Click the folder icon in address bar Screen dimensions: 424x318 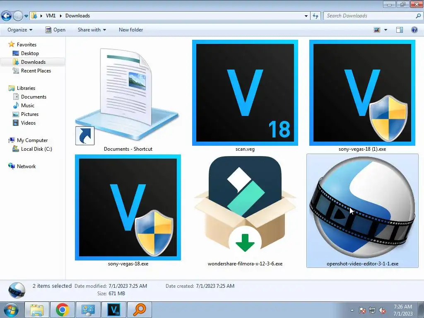(34, 16)
